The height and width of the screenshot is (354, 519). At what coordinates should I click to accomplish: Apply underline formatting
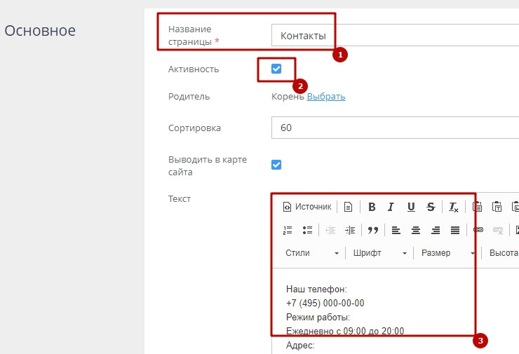pyautogui.click(x=411, y=207)
